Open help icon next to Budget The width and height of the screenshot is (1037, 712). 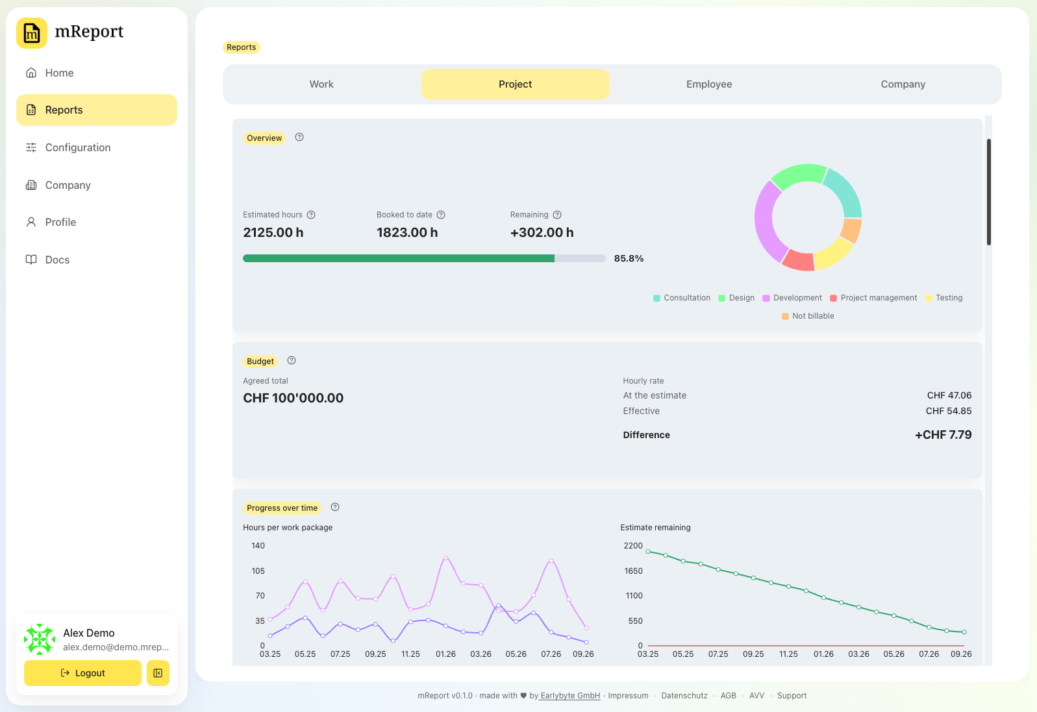(292, 360)
